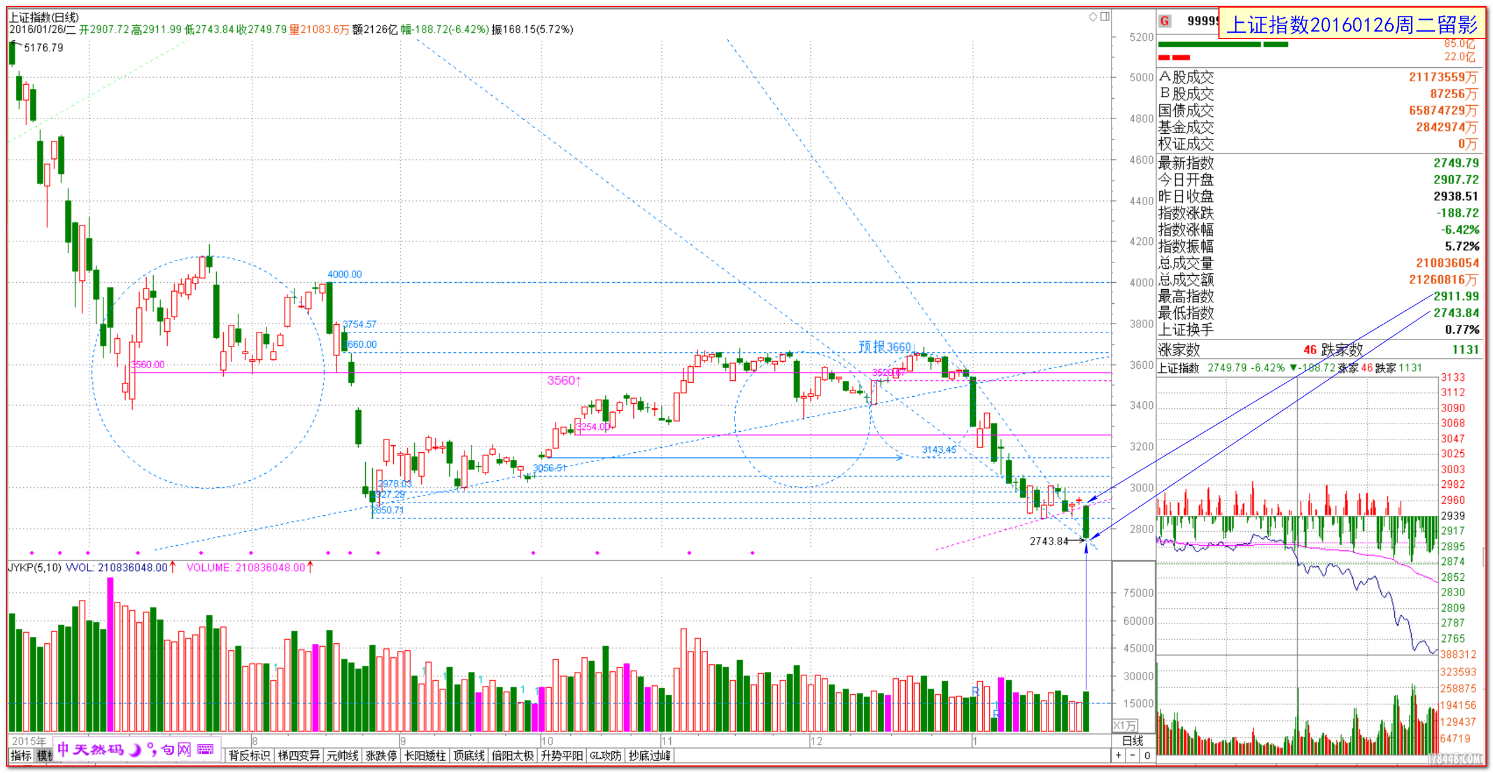Click the soft keyboard icon on the input method bar
The image size is (1493, 773).
click(x=205, y=750)
